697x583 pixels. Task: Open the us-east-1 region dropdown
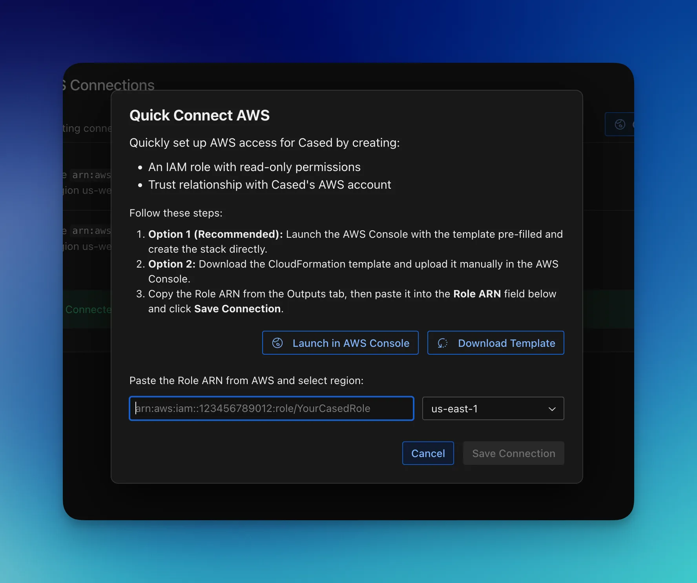493,408
